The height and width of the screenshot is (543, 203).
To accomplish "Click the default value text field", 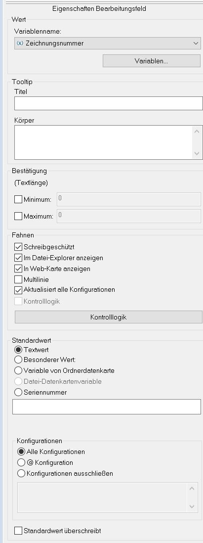I will point(107,407).
